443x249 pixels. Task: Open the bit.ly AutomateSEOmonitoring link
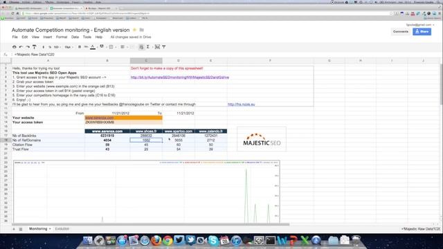pyautogui.click(x=180, y=77)
